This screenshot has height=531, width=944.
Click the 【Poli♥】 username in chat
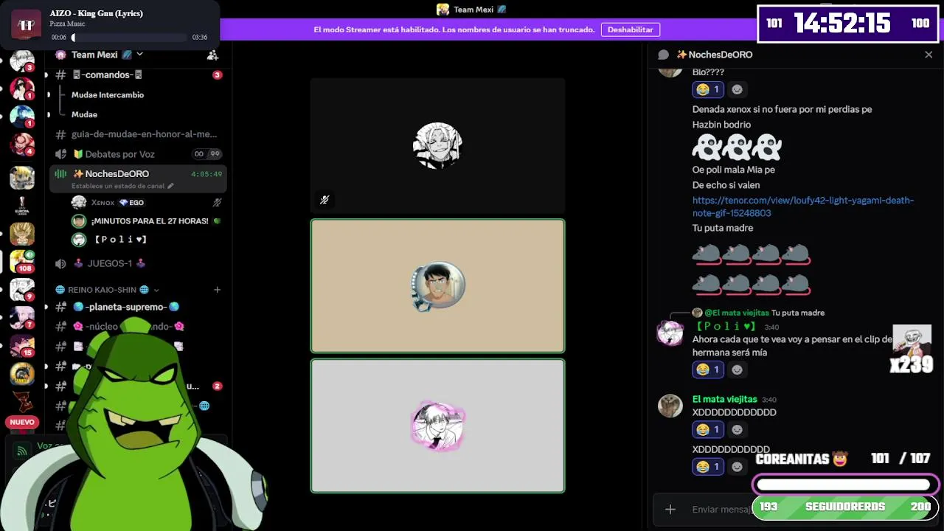click(726, 326)
